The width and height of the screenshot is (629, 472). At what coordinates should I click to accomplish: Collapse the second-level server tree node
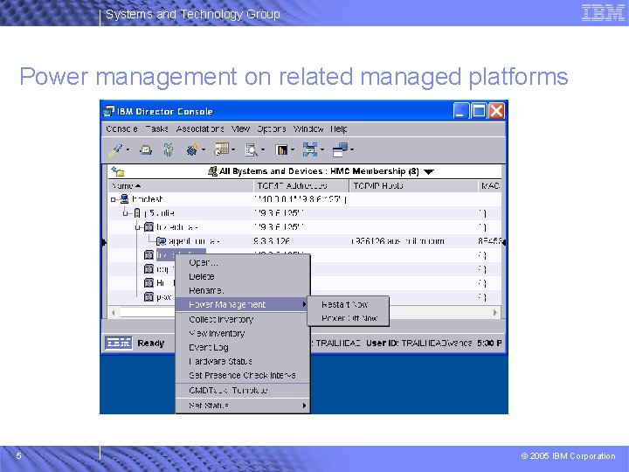(x=126, y=213)
